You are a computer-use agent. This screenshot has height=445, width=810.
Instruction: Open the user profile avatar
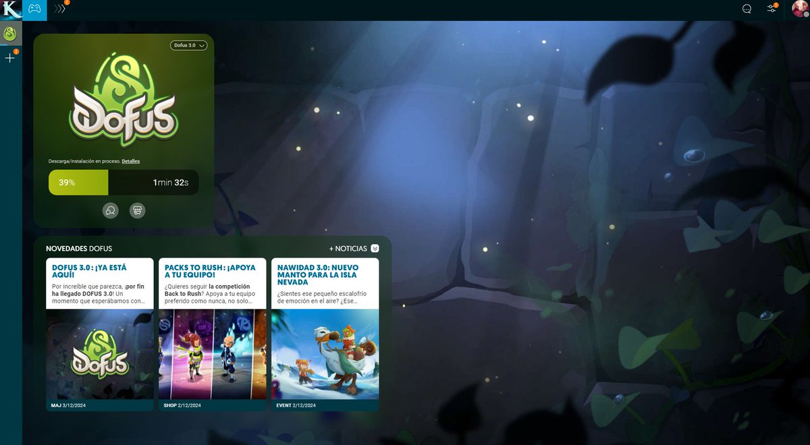coord(799,9)
